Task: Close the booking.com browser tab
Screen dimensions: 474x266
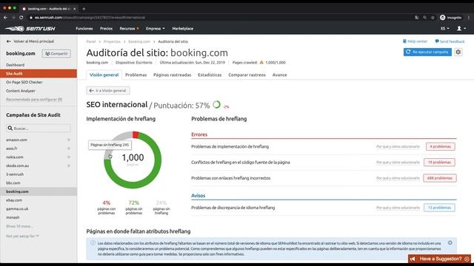Action: 74,9
